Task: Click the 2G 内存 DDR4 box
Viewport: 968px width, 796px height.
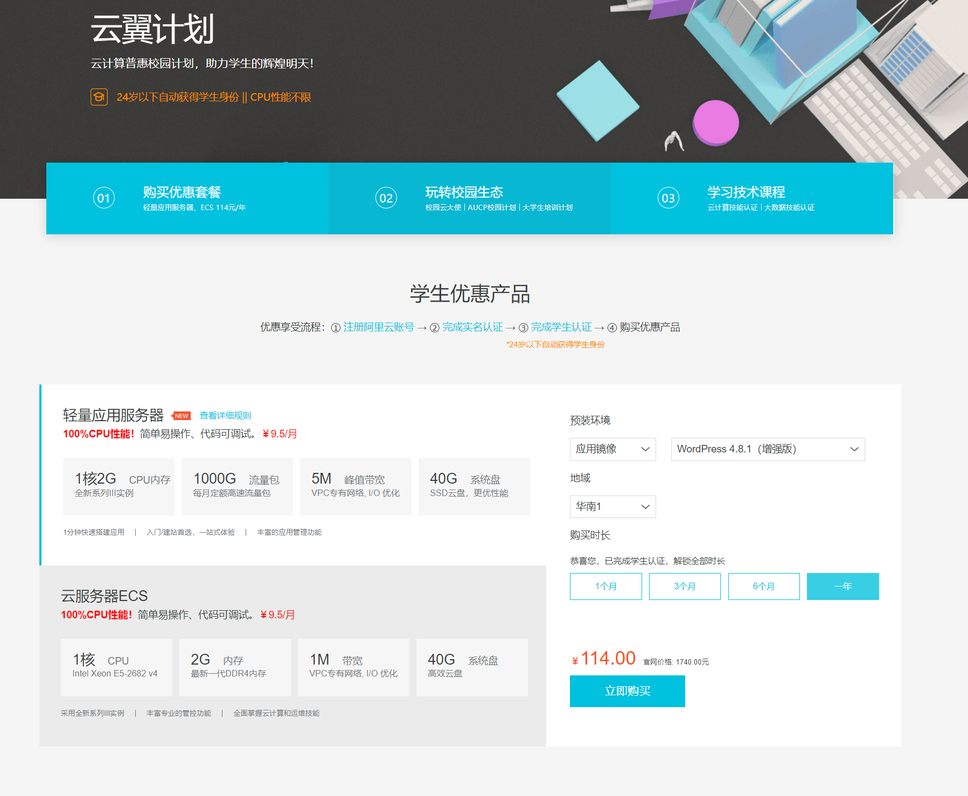Action: pos(235,667)
